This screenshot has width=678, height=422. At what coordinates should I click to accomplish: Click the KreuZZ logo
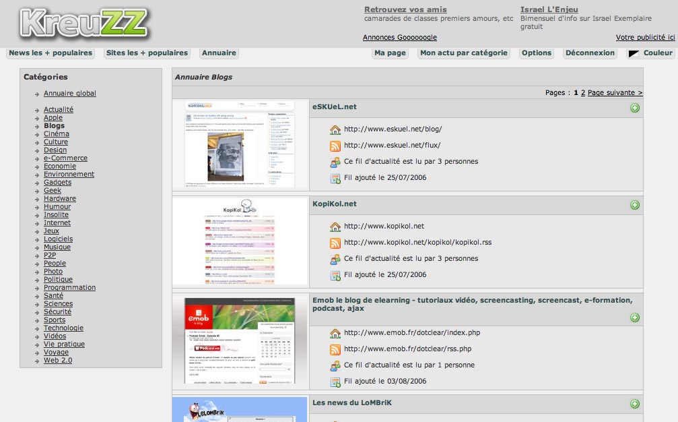84,23
